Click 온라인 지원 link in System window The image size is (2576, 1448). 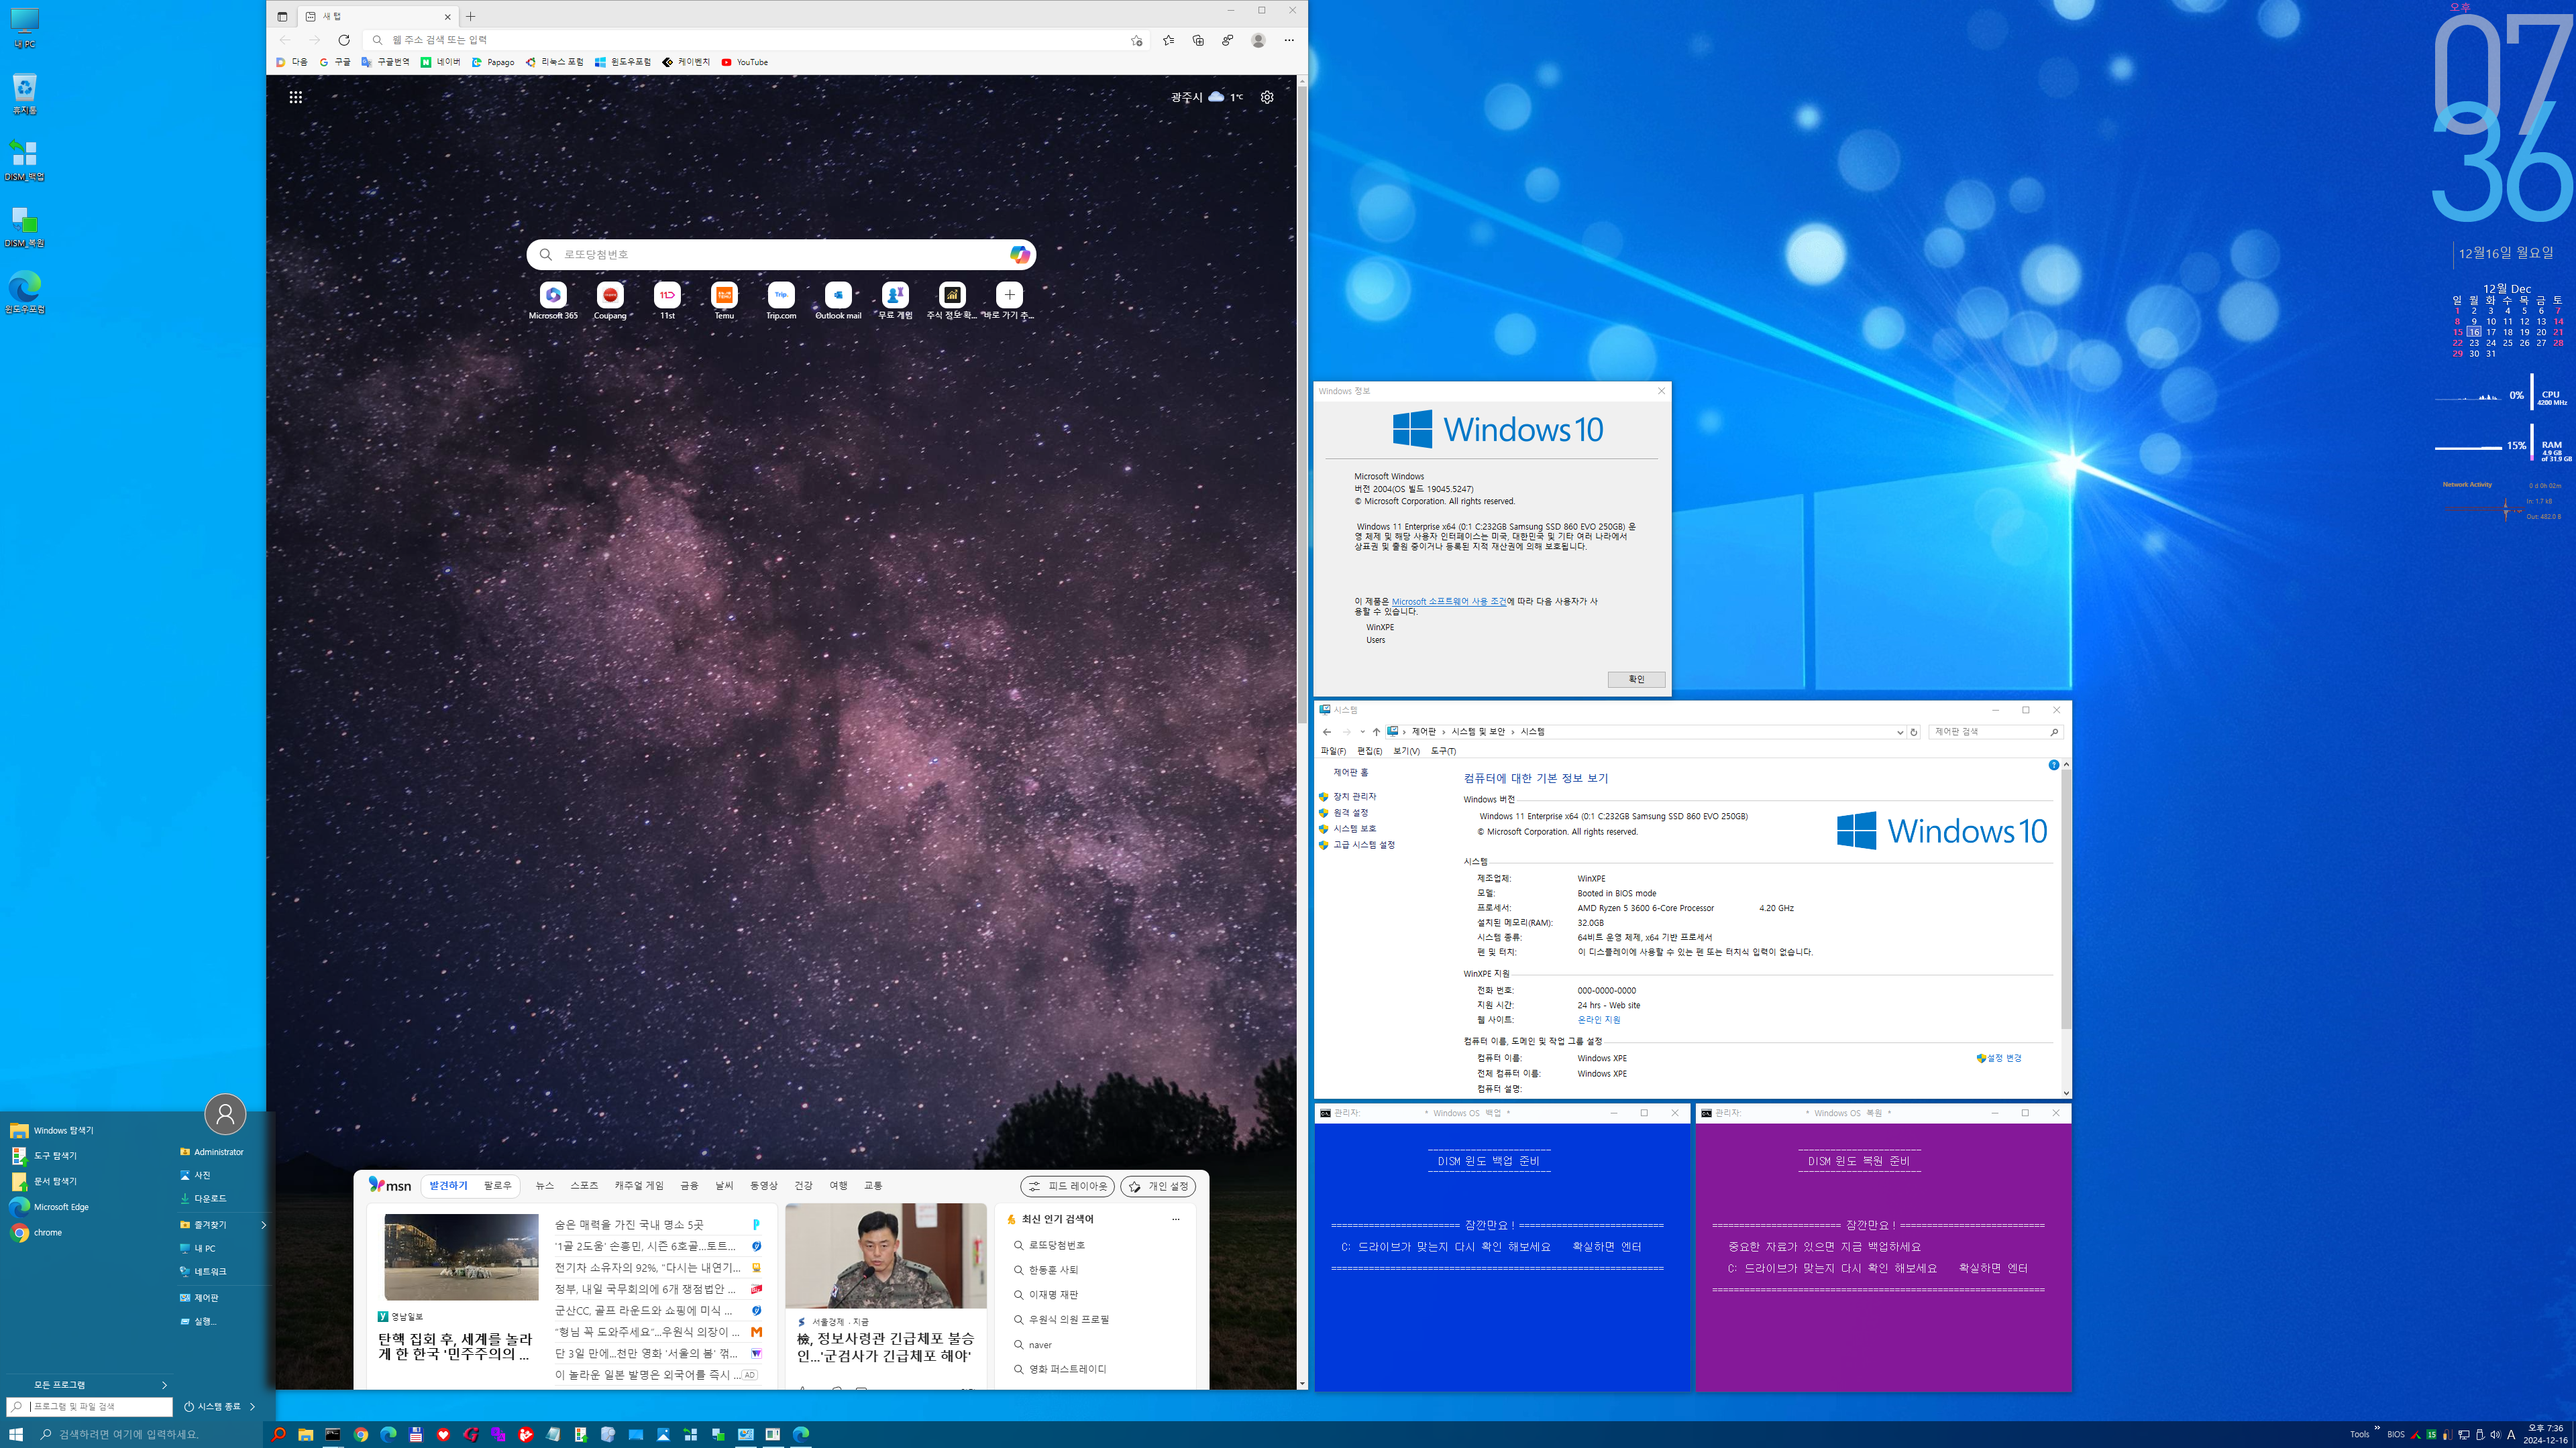click(1598, 1020)
